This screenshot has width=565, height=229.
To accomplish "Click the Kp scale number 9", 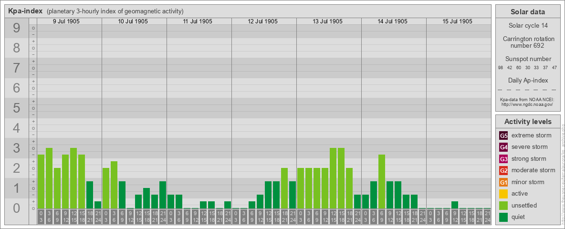I will (16, 28).
